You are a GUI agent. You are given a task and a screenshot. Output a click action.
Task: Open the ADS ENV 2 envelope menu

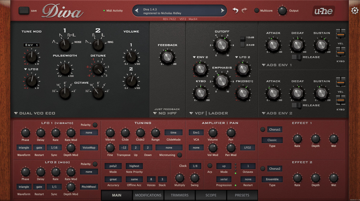tap(277, 113)
